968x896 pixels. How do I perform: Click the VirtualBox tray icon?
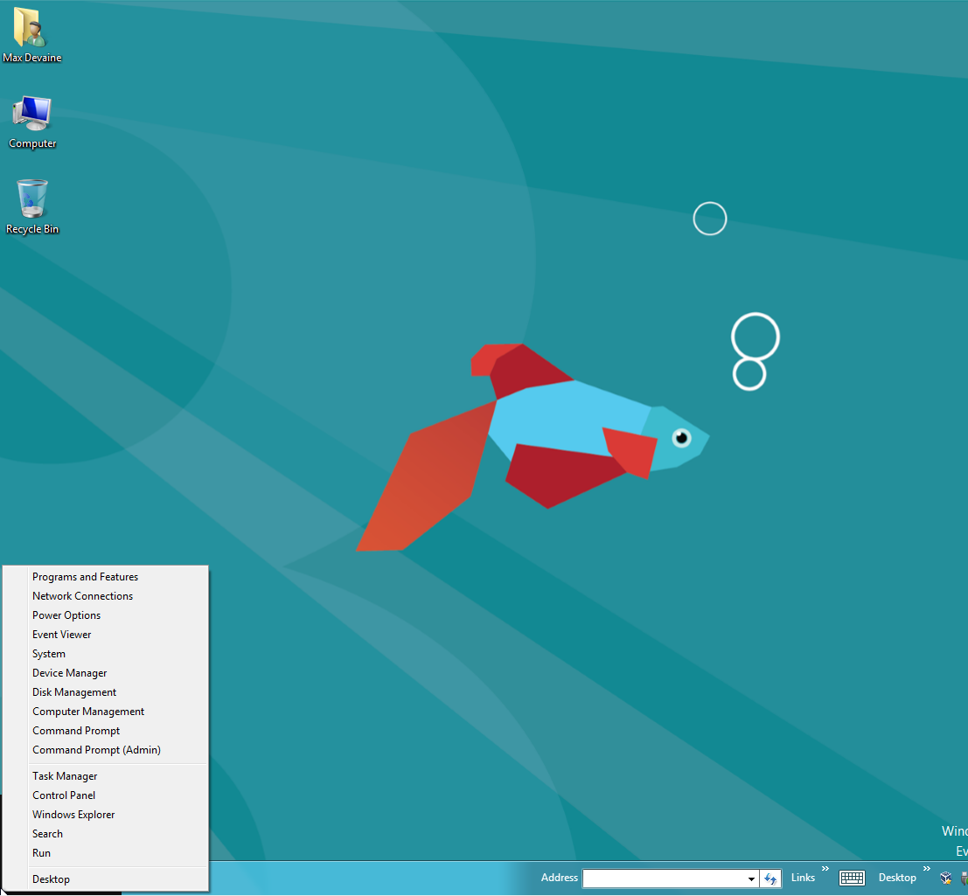pos(946,878)
